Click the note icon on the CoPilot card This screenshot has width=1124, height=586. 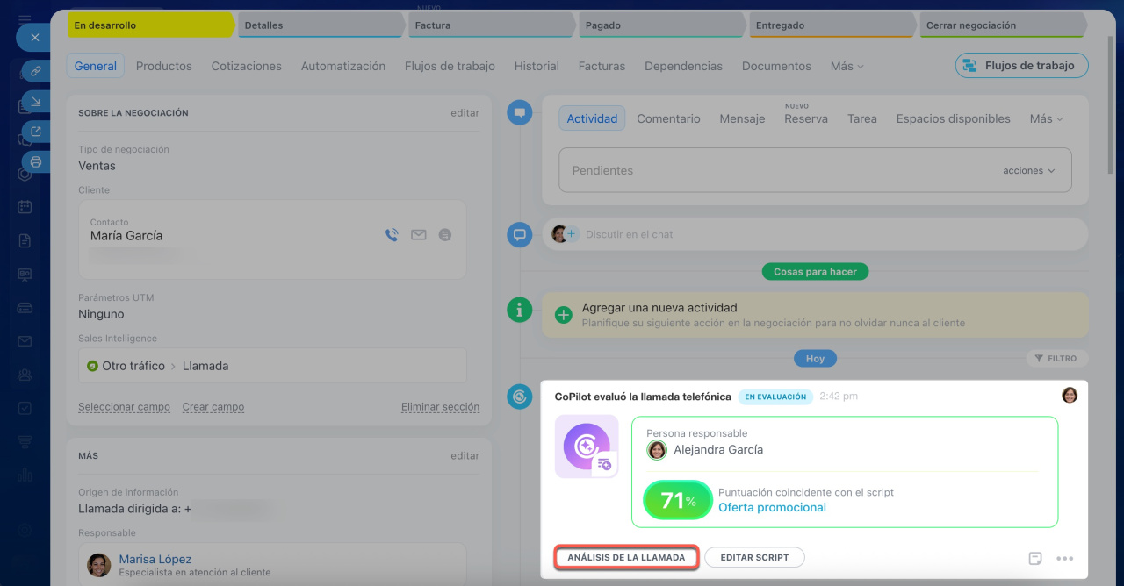[x=1035, y=558]
